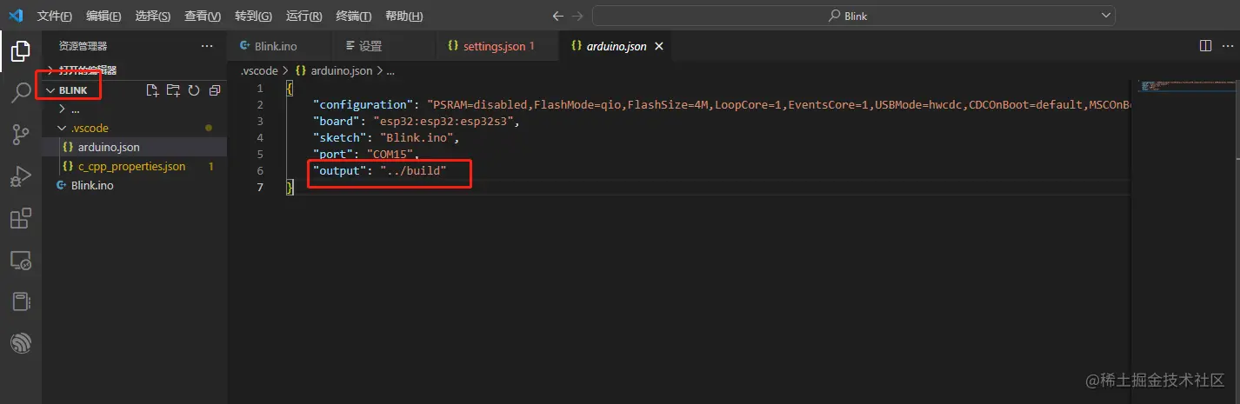Collapse all folders in explorer

click(215, 90)
